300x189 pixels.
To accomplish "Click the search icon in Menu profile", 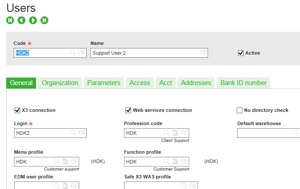I will (57, 162).
